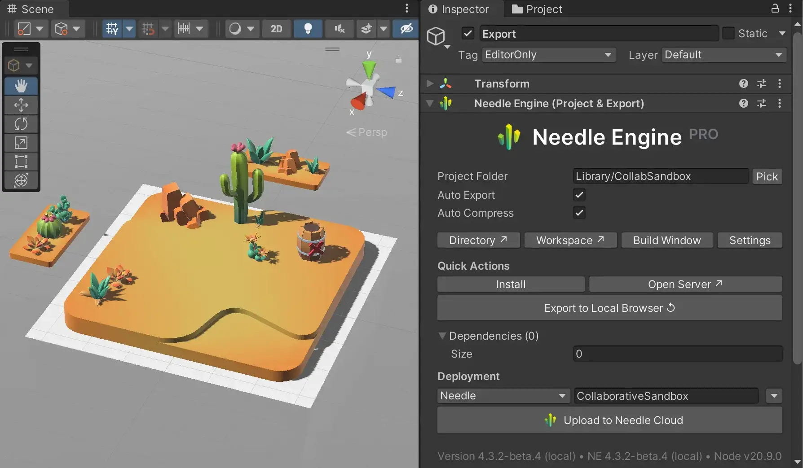The width and height of the screenshot is (803, 468).
Task: Switch to the Project tab
Action: (x=537, y=9)
